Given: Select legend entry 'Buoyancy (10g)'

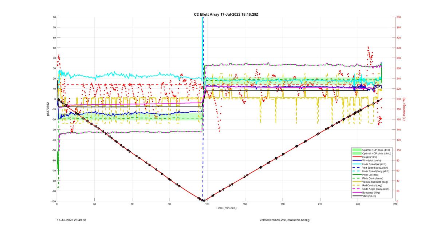Looking at the screenshot, I should pyautogui.click(x=371, y=193).
